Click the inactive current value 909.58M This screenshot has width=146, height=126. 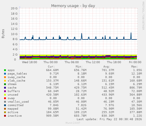point(52,116)
